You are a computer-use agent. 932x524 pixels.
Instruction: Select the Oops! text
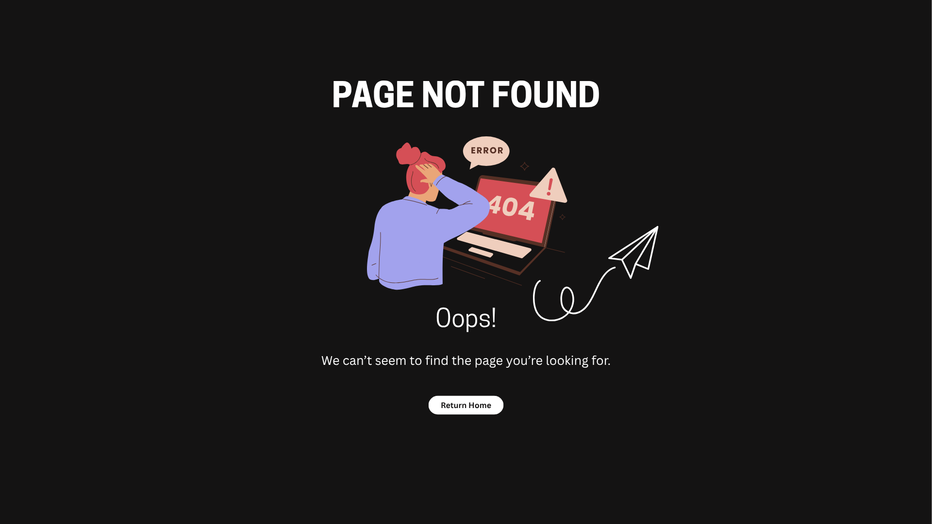(466, 318)
